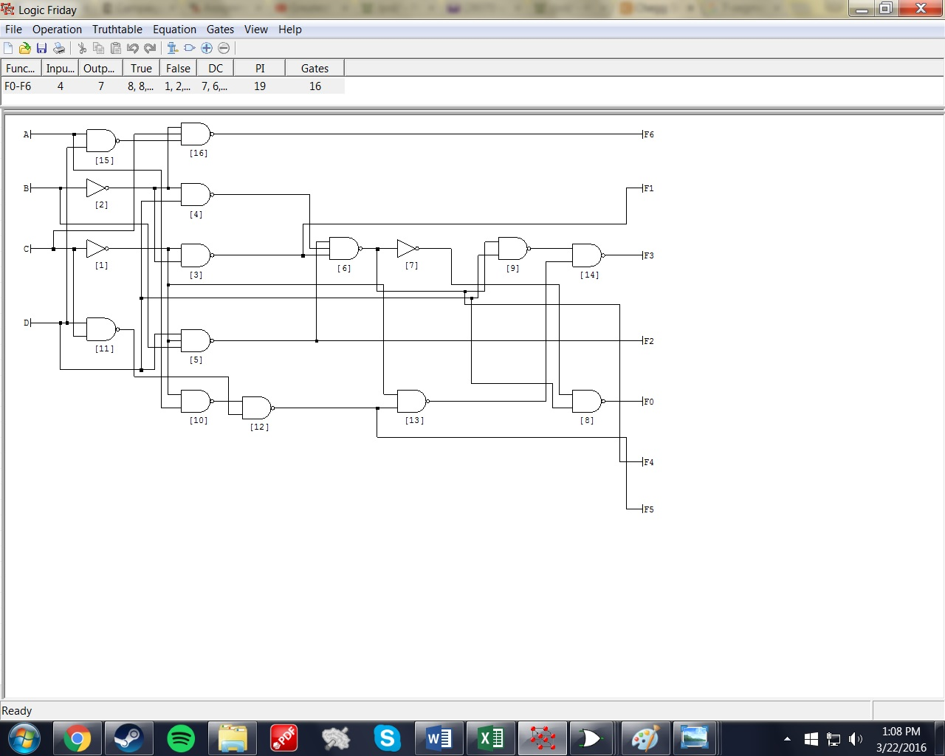
Task: Launch Excel from the taskbar
Action: click(490, 738)
